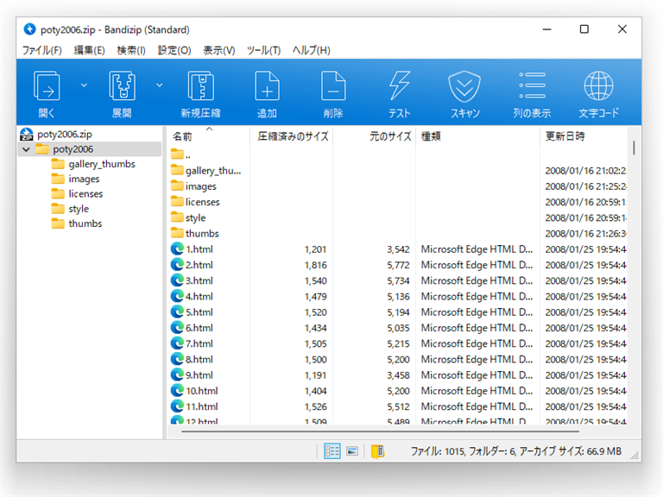Open the ツール(T) menu

pyautogui.click(x=264, y=50)
